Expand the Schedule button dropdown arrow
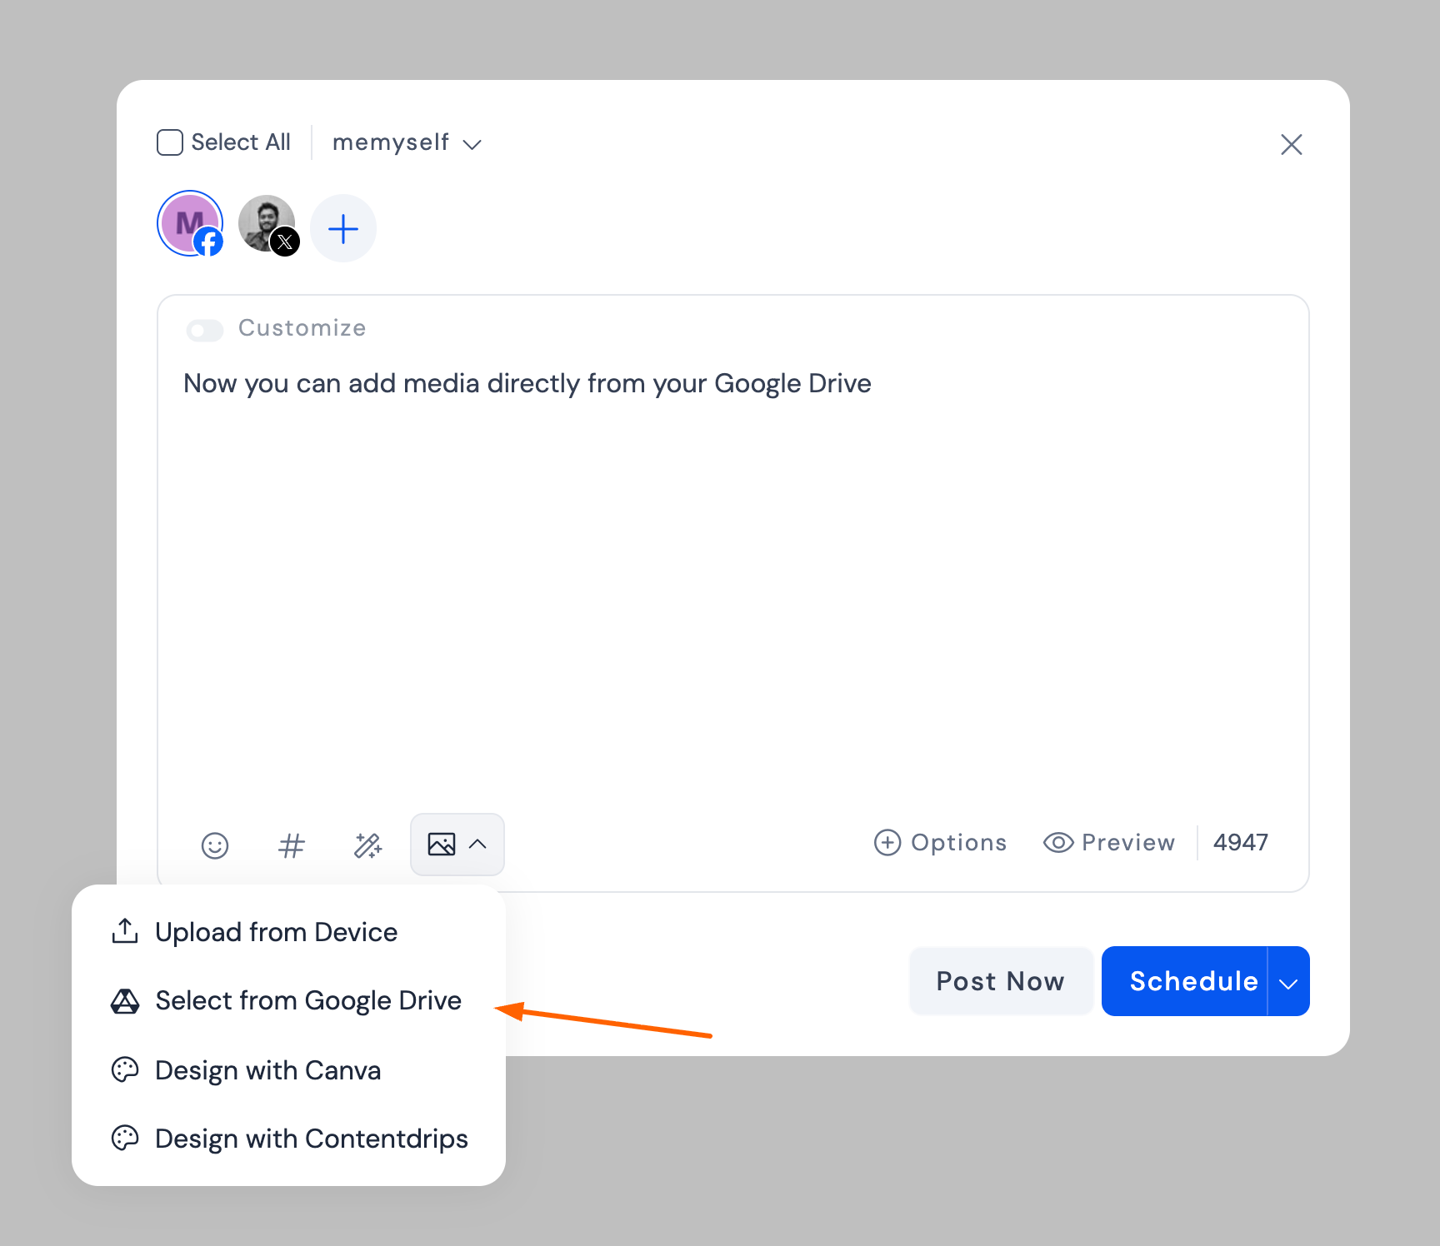This screenshot has width=1440, height=1246. [x=1288, y=982]
